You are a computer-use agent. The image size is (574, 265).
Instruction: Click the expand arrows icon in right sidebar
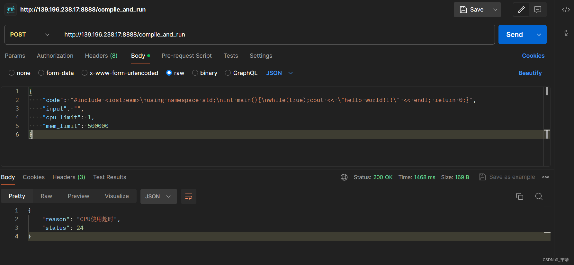click(566, 33)
